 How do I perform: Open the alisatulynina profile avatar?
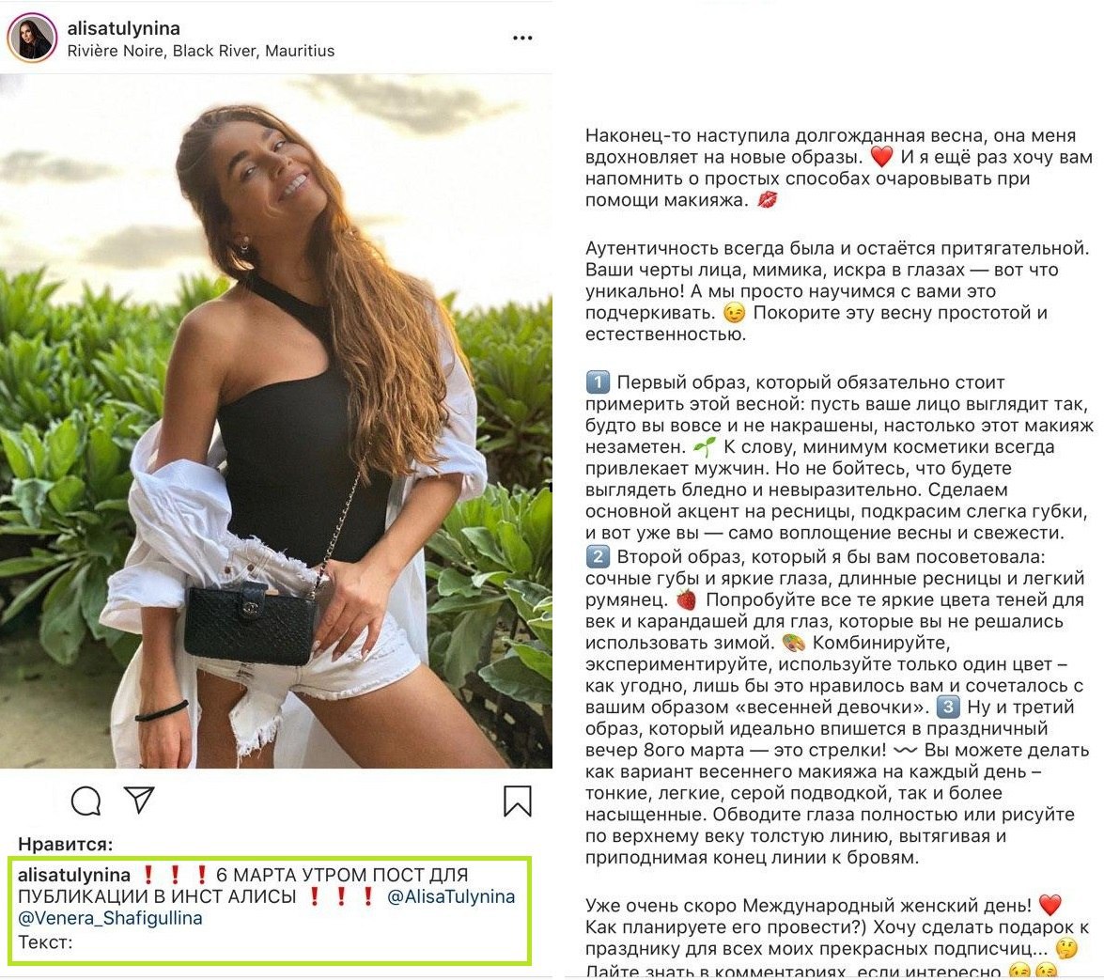pos(32,38)
